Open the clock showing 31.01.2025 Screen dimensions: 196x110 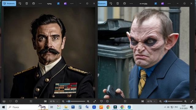184,107
